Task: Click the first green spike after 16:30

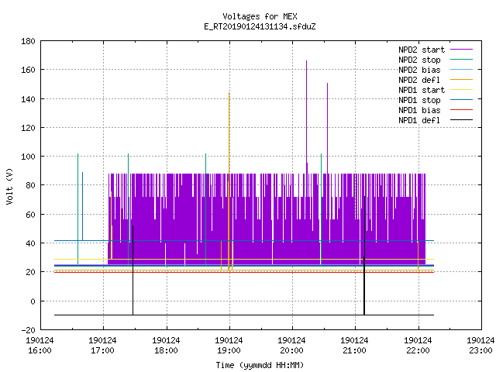Action: tap(77, 208)
